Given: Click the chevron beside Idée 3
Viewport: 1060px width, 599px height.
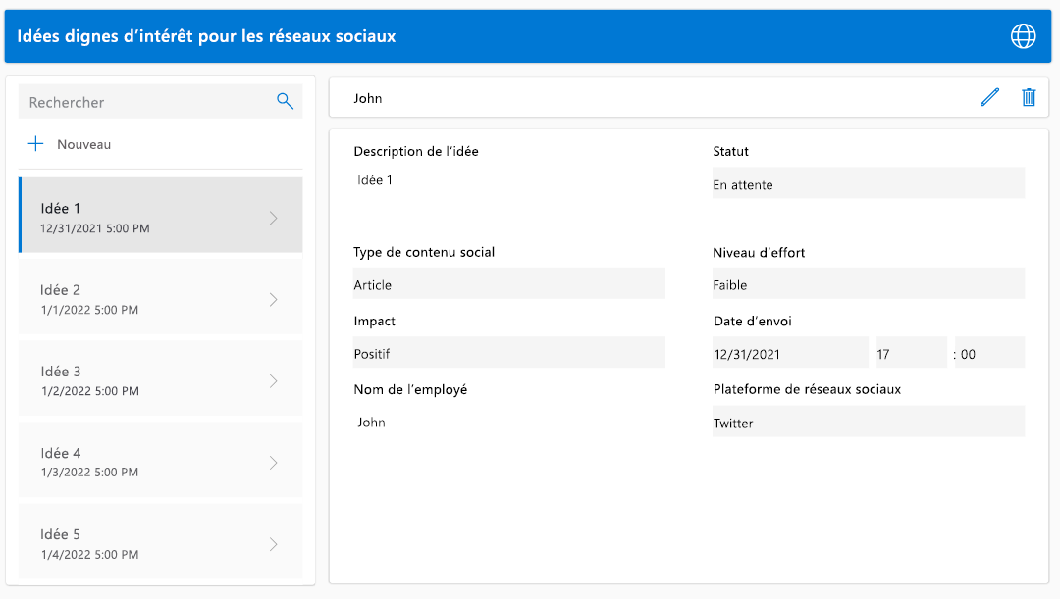Looking at the screenshot, I should (x=274, y=380).
